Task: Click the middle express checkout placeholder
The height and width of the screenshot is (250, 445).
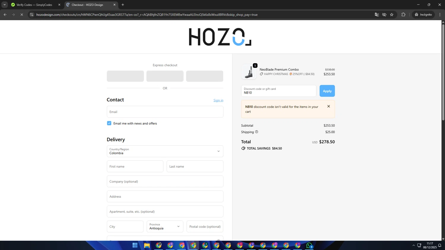Action: coord(165,76)
